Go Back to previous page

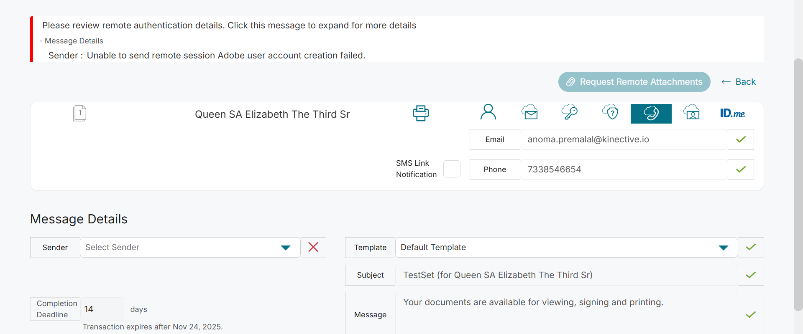click(739, 82)
